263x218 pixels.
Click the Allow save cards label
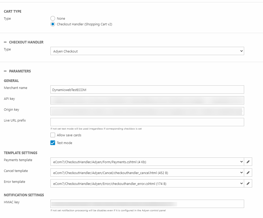coord(69,135)
